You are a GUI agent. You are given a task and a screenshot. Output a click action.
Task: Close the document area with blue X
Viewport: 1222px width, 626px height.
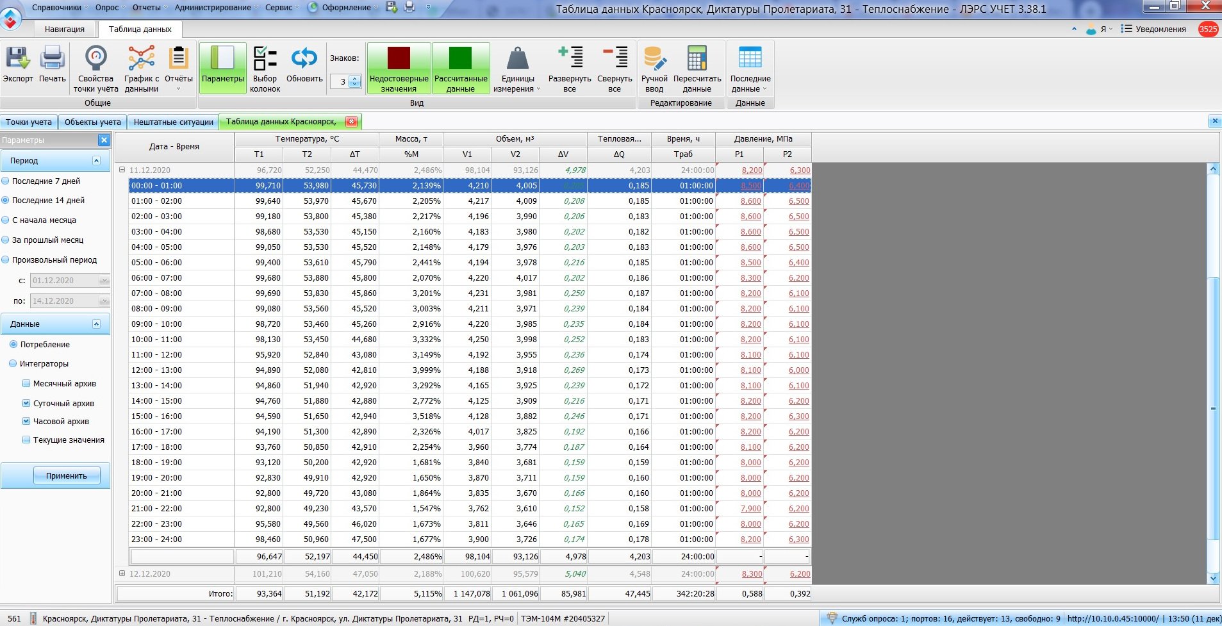coord(1214,120)
